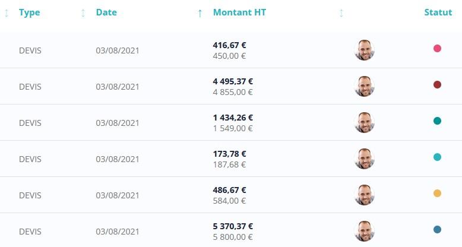Sort by the Date column header
Image resolution: width=462 pixels, height=247 pixels.
point(106,12)
